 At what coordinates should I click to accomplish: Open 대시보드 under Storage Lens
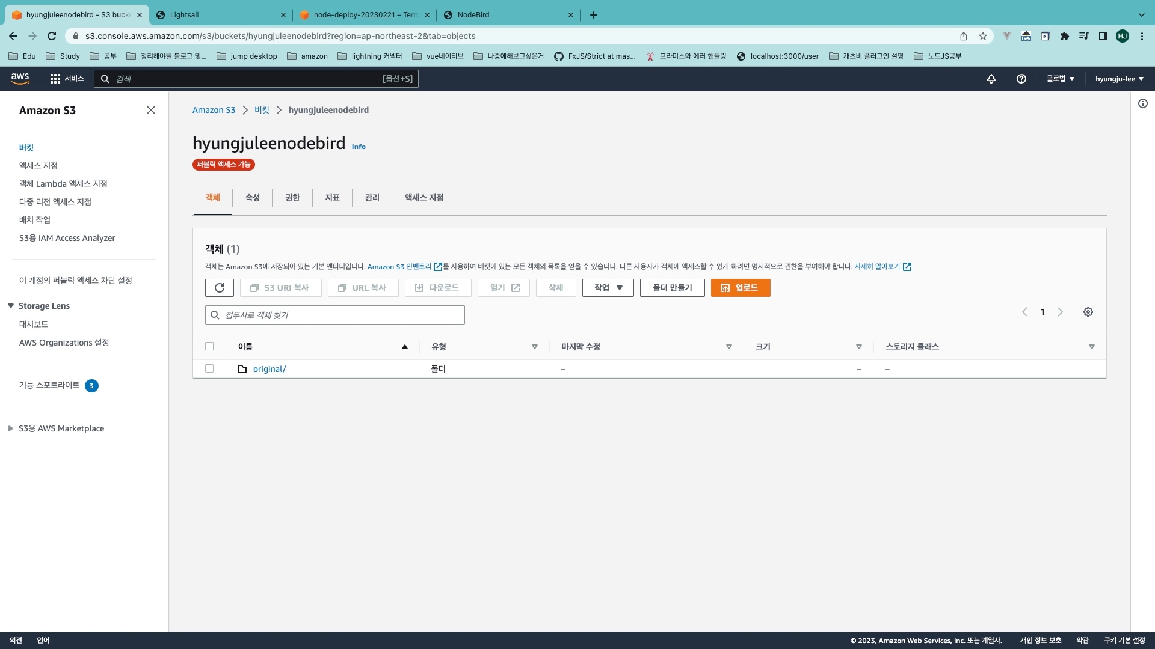(x=34, y=324)
